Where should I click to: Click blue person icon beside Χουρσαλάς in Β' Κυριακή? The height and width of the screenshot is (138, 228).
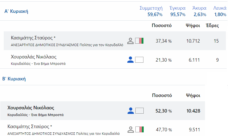pyautogui.click(x=131, y=111)
